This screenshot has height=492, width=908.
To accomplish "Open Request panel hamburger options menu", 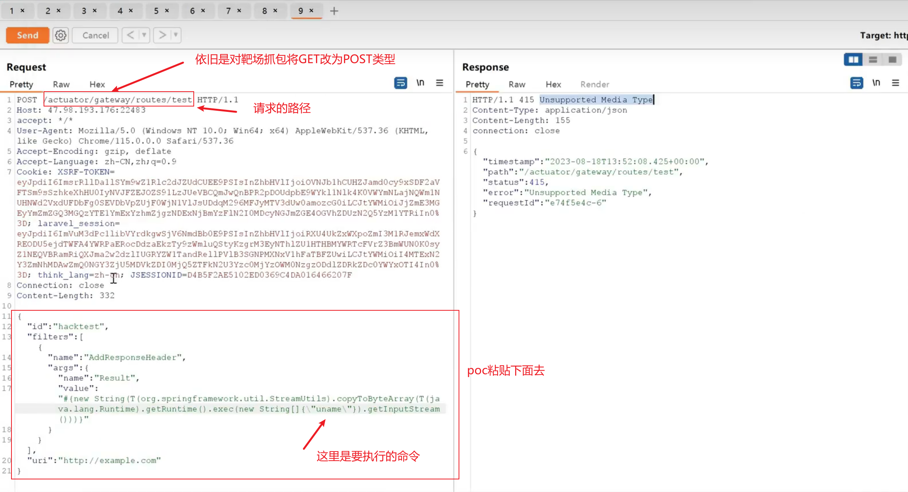I will (439, 83).
